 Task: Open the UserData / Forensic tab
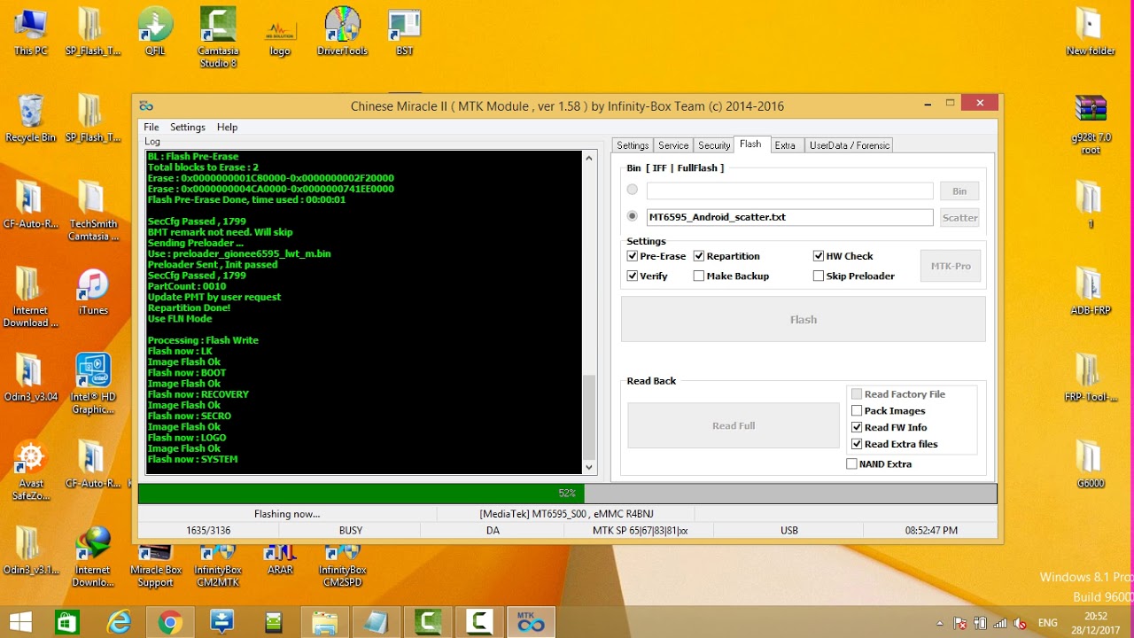coord(848,145)
